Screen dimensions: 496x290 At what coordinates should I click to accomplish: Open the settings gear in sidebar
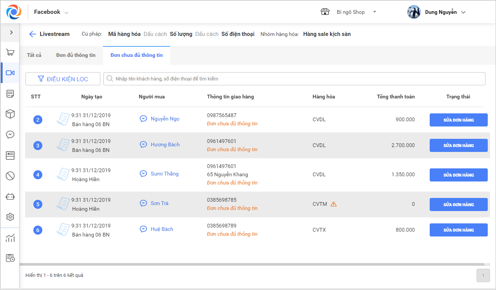(x=10, y=217)
